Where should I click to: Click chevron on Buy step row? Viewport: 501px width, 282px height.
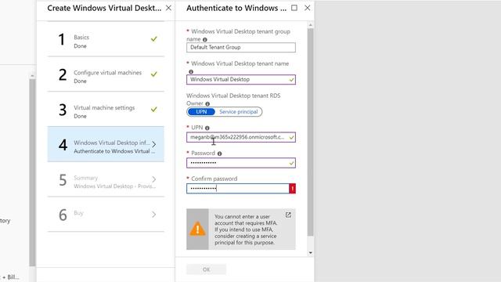(154, 214)
